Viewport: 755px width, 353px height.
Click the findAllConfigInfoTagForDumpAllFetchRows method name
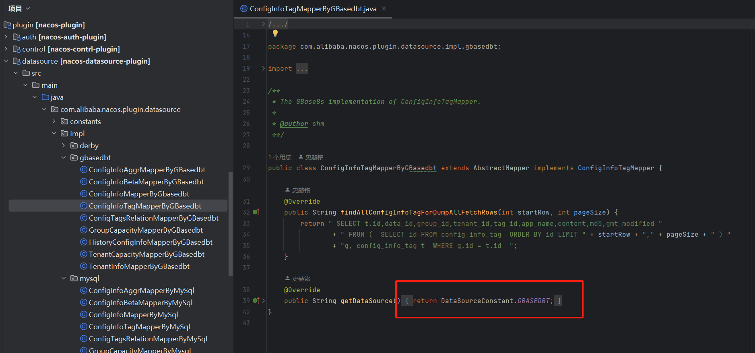point(419,213)
